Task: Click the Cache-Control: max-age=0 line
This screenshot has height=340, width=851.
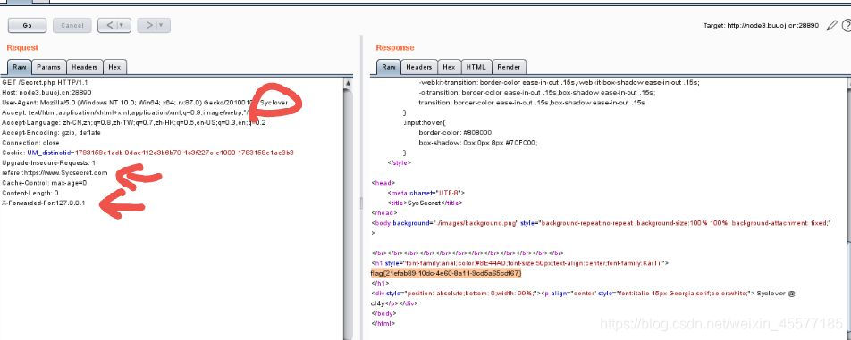Action: (x=45, y=183)
